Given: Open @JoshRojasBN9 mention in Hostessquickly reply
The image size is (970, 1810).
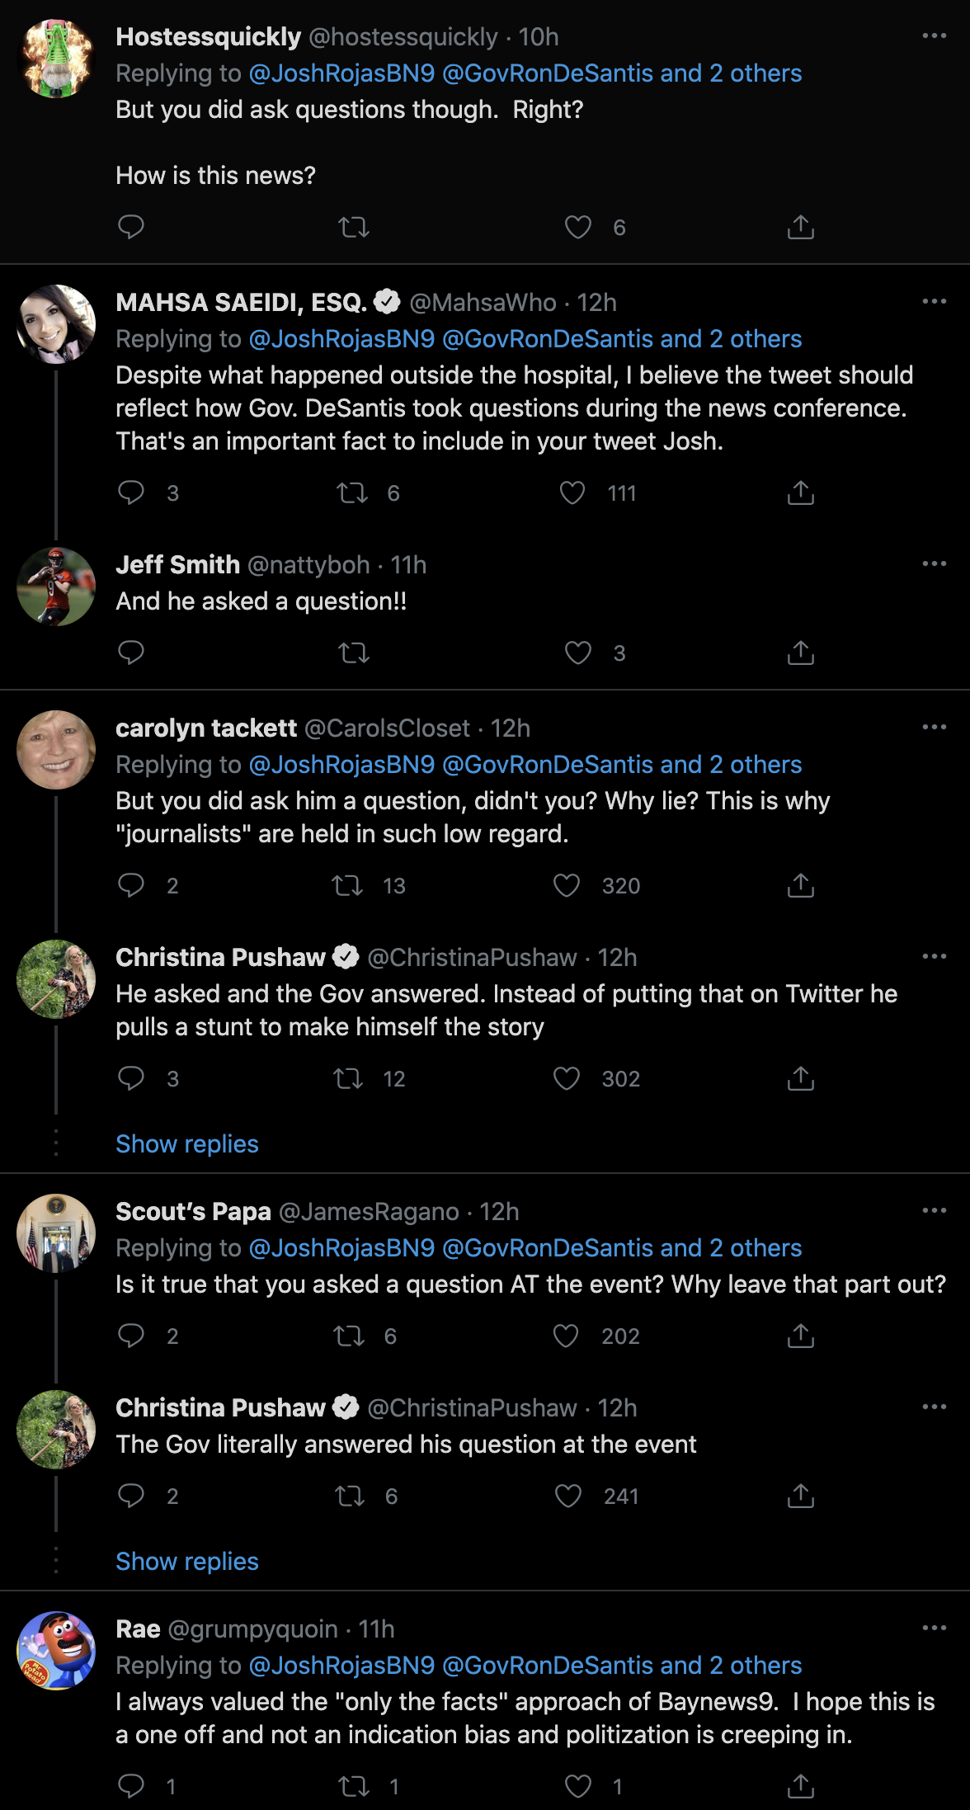Looking at the screenshot, I should pyautogui.click(x=341, y=73).
